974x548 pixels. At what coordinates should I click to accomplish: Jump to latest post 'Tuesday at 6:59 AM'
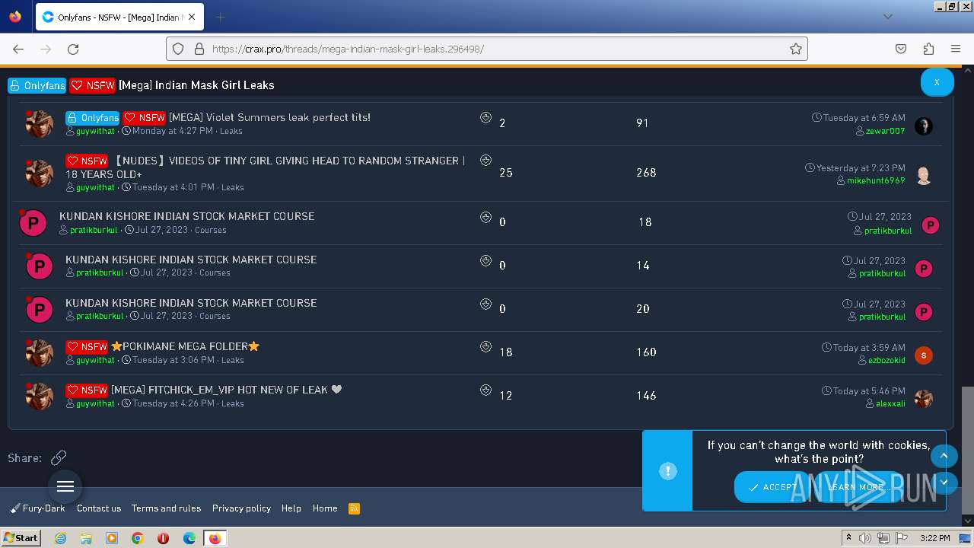click(x=864, y=118)
